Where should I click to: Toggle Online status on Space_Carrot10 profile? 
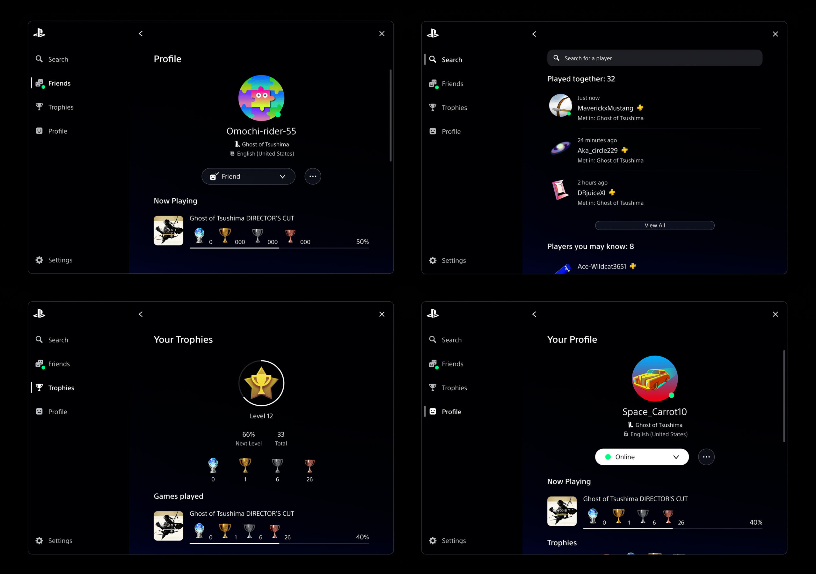pyautogui.click(x=642, y=457)
